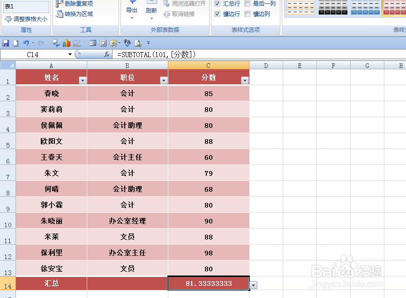406x298 pixels.
Task: Click the 导出 export button
Action: click(131, 10)
